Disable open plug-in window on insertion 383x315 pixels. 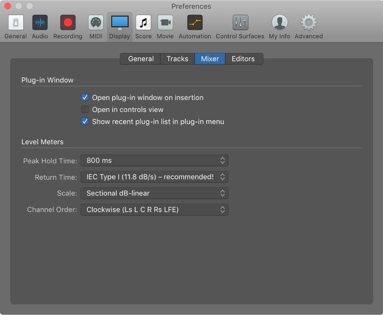(x=85, y=97)
